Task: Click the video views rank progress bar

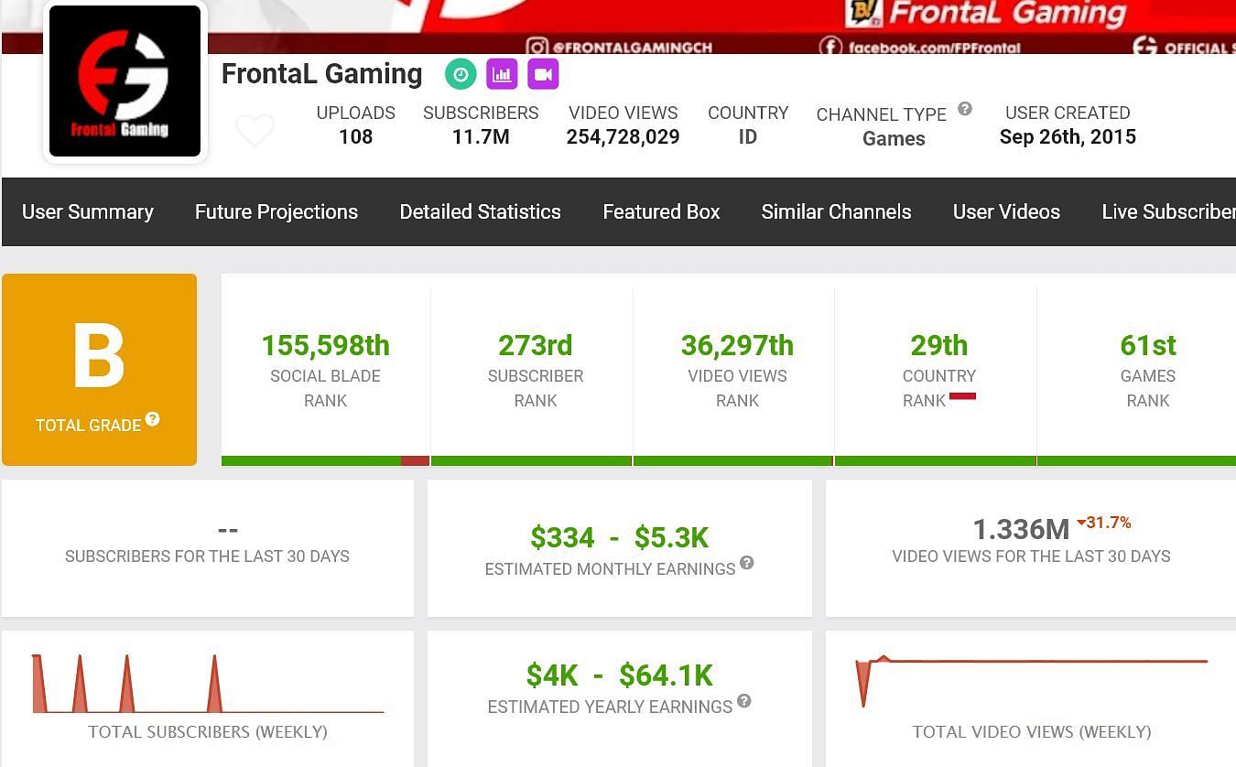Action: tap(733, 460)
